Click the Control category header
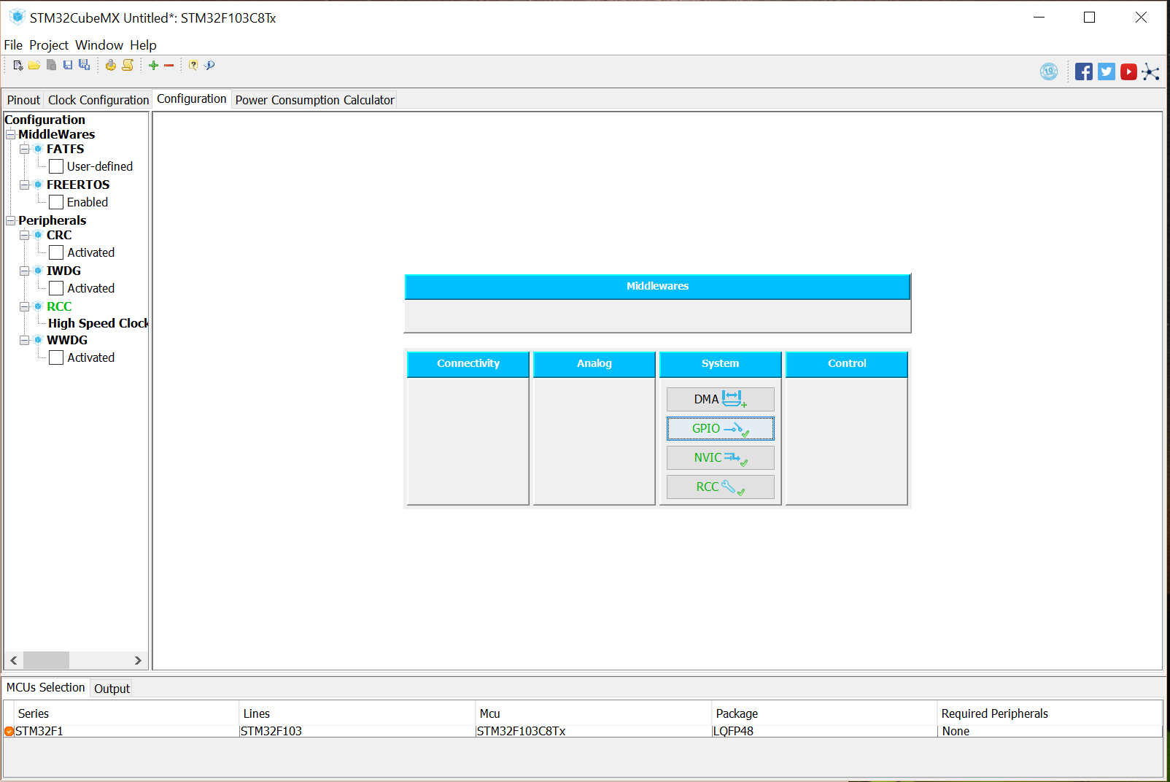The image size is (1170, 782). tap(846, 363)
